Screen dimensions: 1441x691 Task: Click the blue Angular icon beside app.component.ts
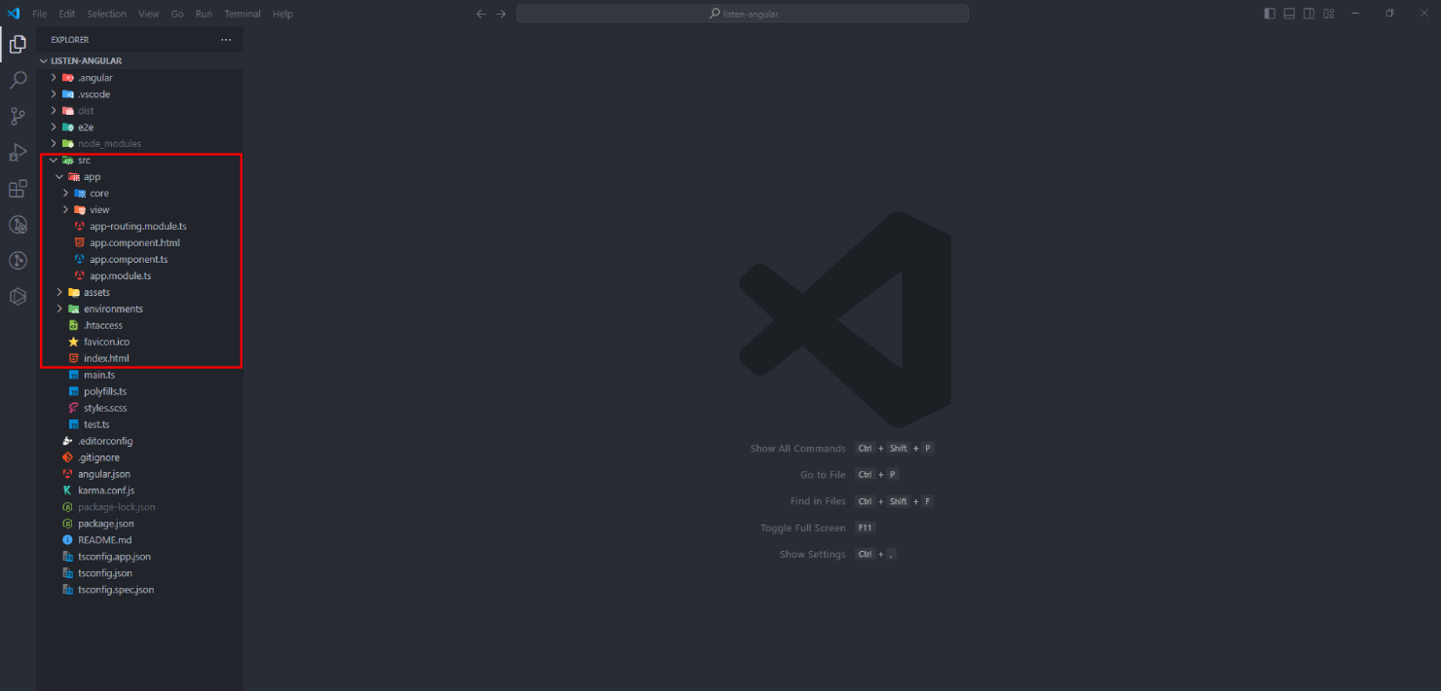(80, 259)
